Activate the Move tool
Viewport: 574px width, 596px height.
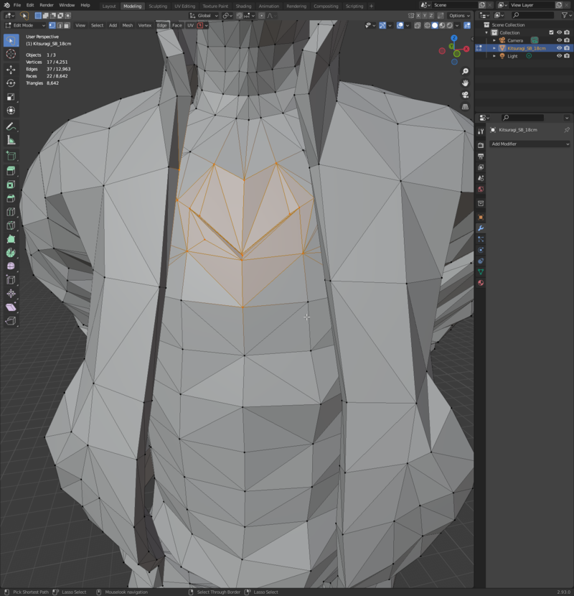pyautogui.click(x=11, y=69)
